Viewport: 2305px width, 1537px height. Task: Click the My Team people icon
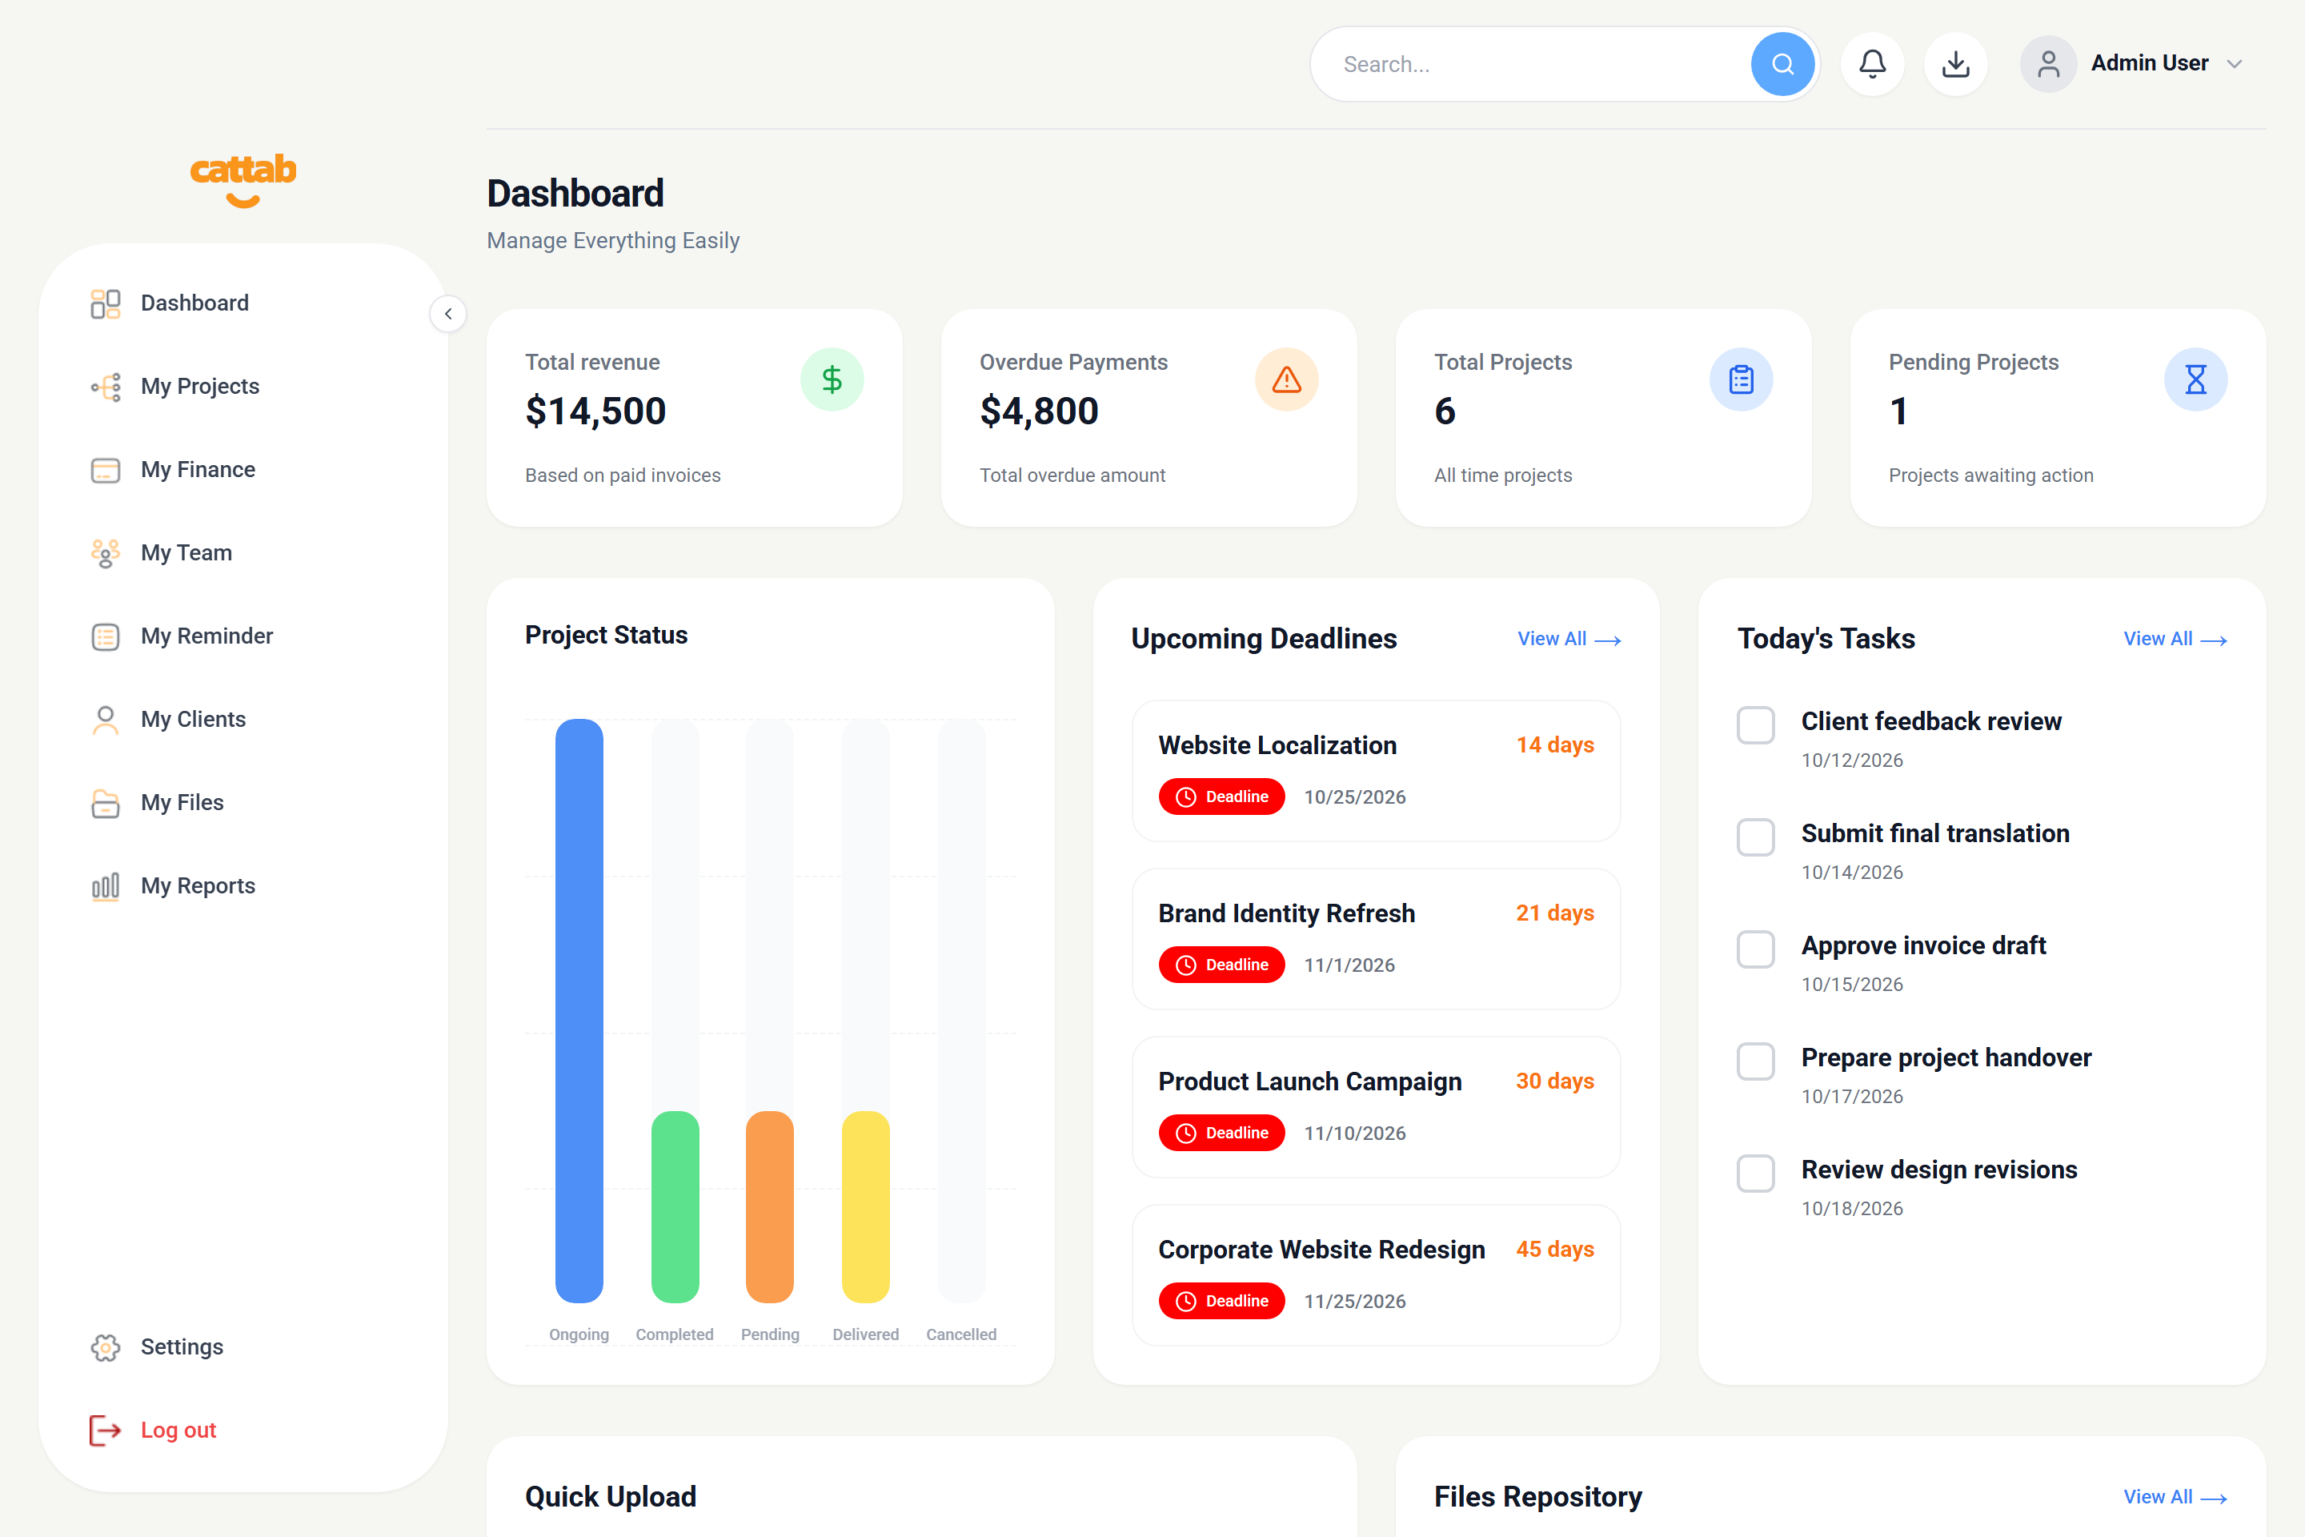pos(105,553)
